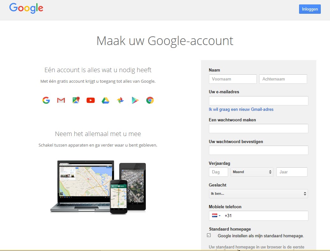330x251 pixels.
Task: Click the Google Photos pinwheel icon
Action: 120,100
